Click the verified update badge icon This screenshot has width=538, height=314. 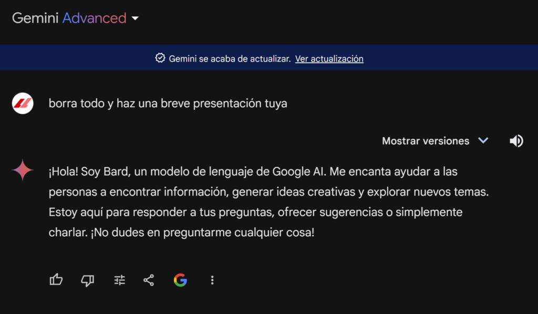(160, 58)
